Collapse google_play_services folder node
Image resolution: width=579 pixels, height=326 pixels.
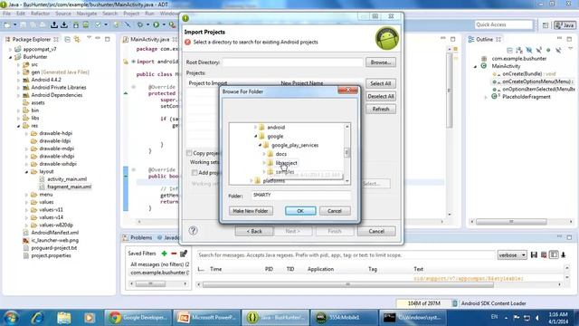point(260,145)
